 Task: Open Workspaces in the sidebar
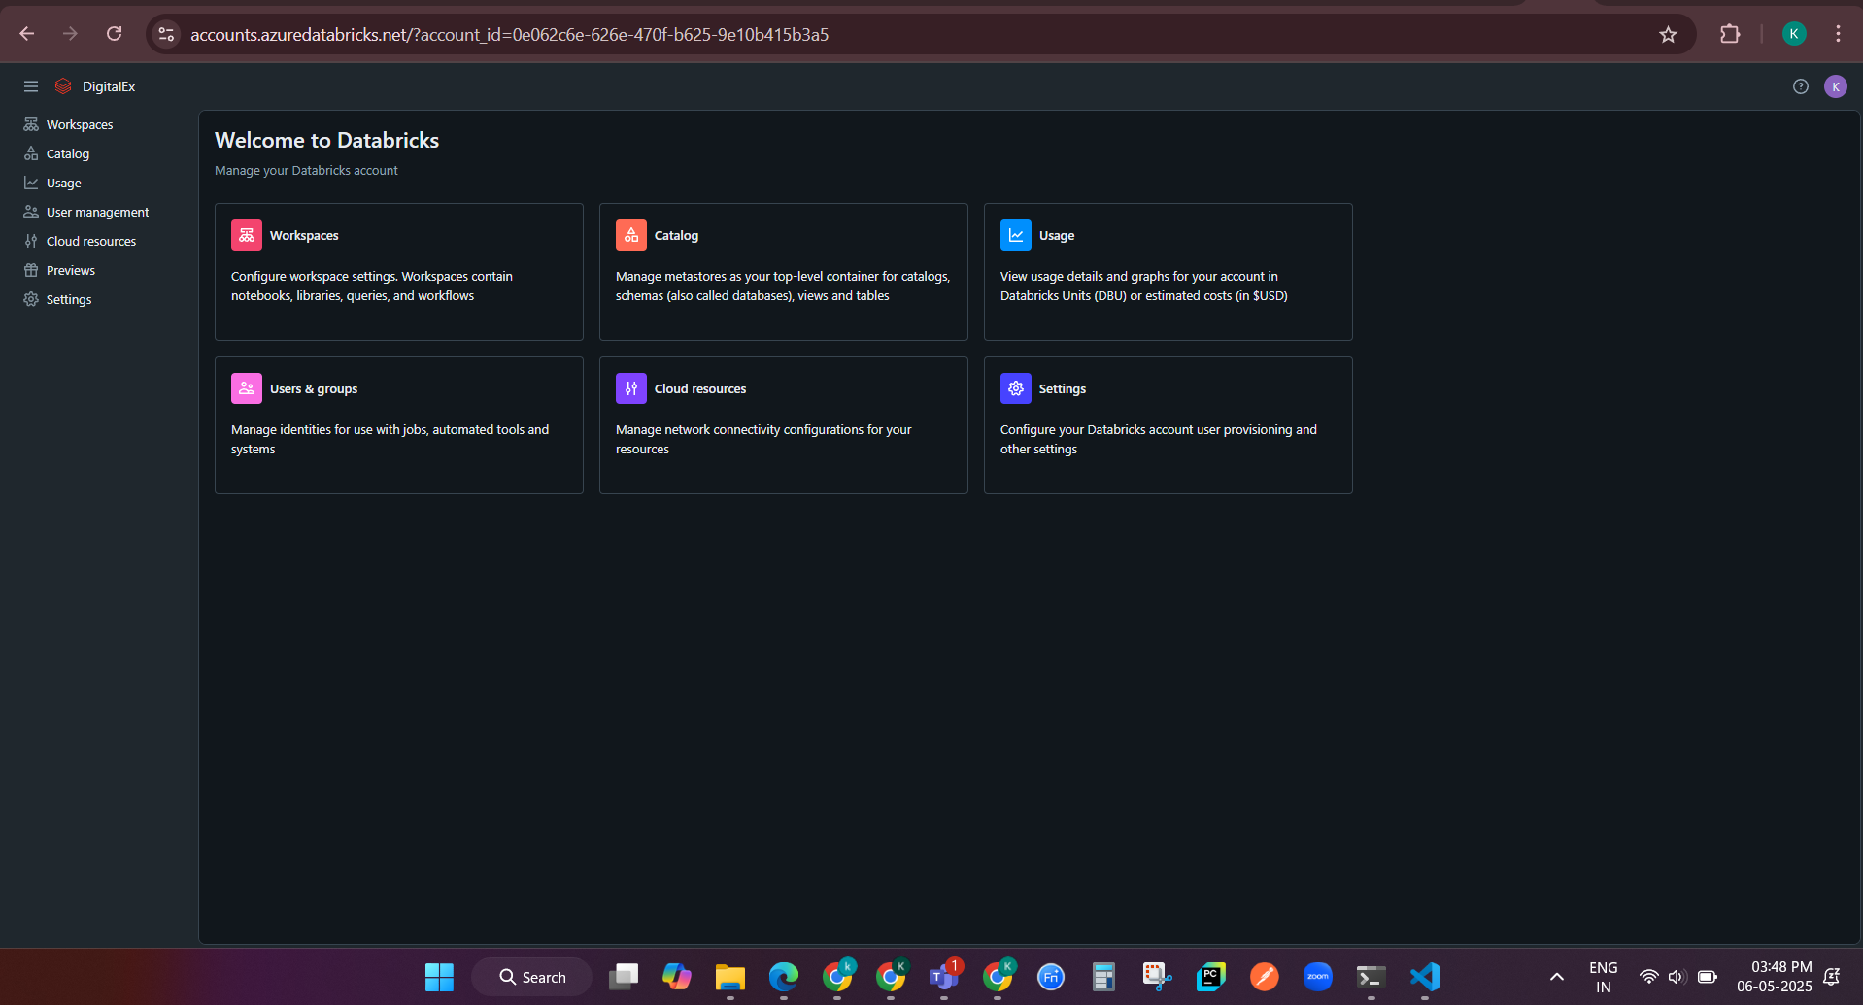point(80,125)
